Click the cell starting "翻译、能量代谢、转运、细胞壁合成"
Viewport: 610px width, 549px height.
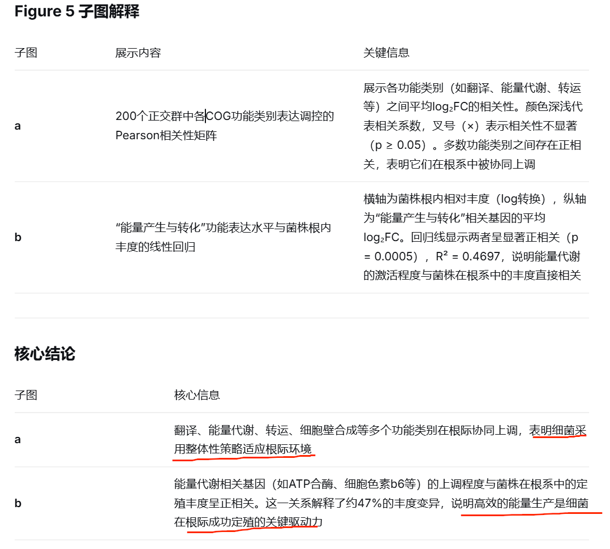point(380,440)
